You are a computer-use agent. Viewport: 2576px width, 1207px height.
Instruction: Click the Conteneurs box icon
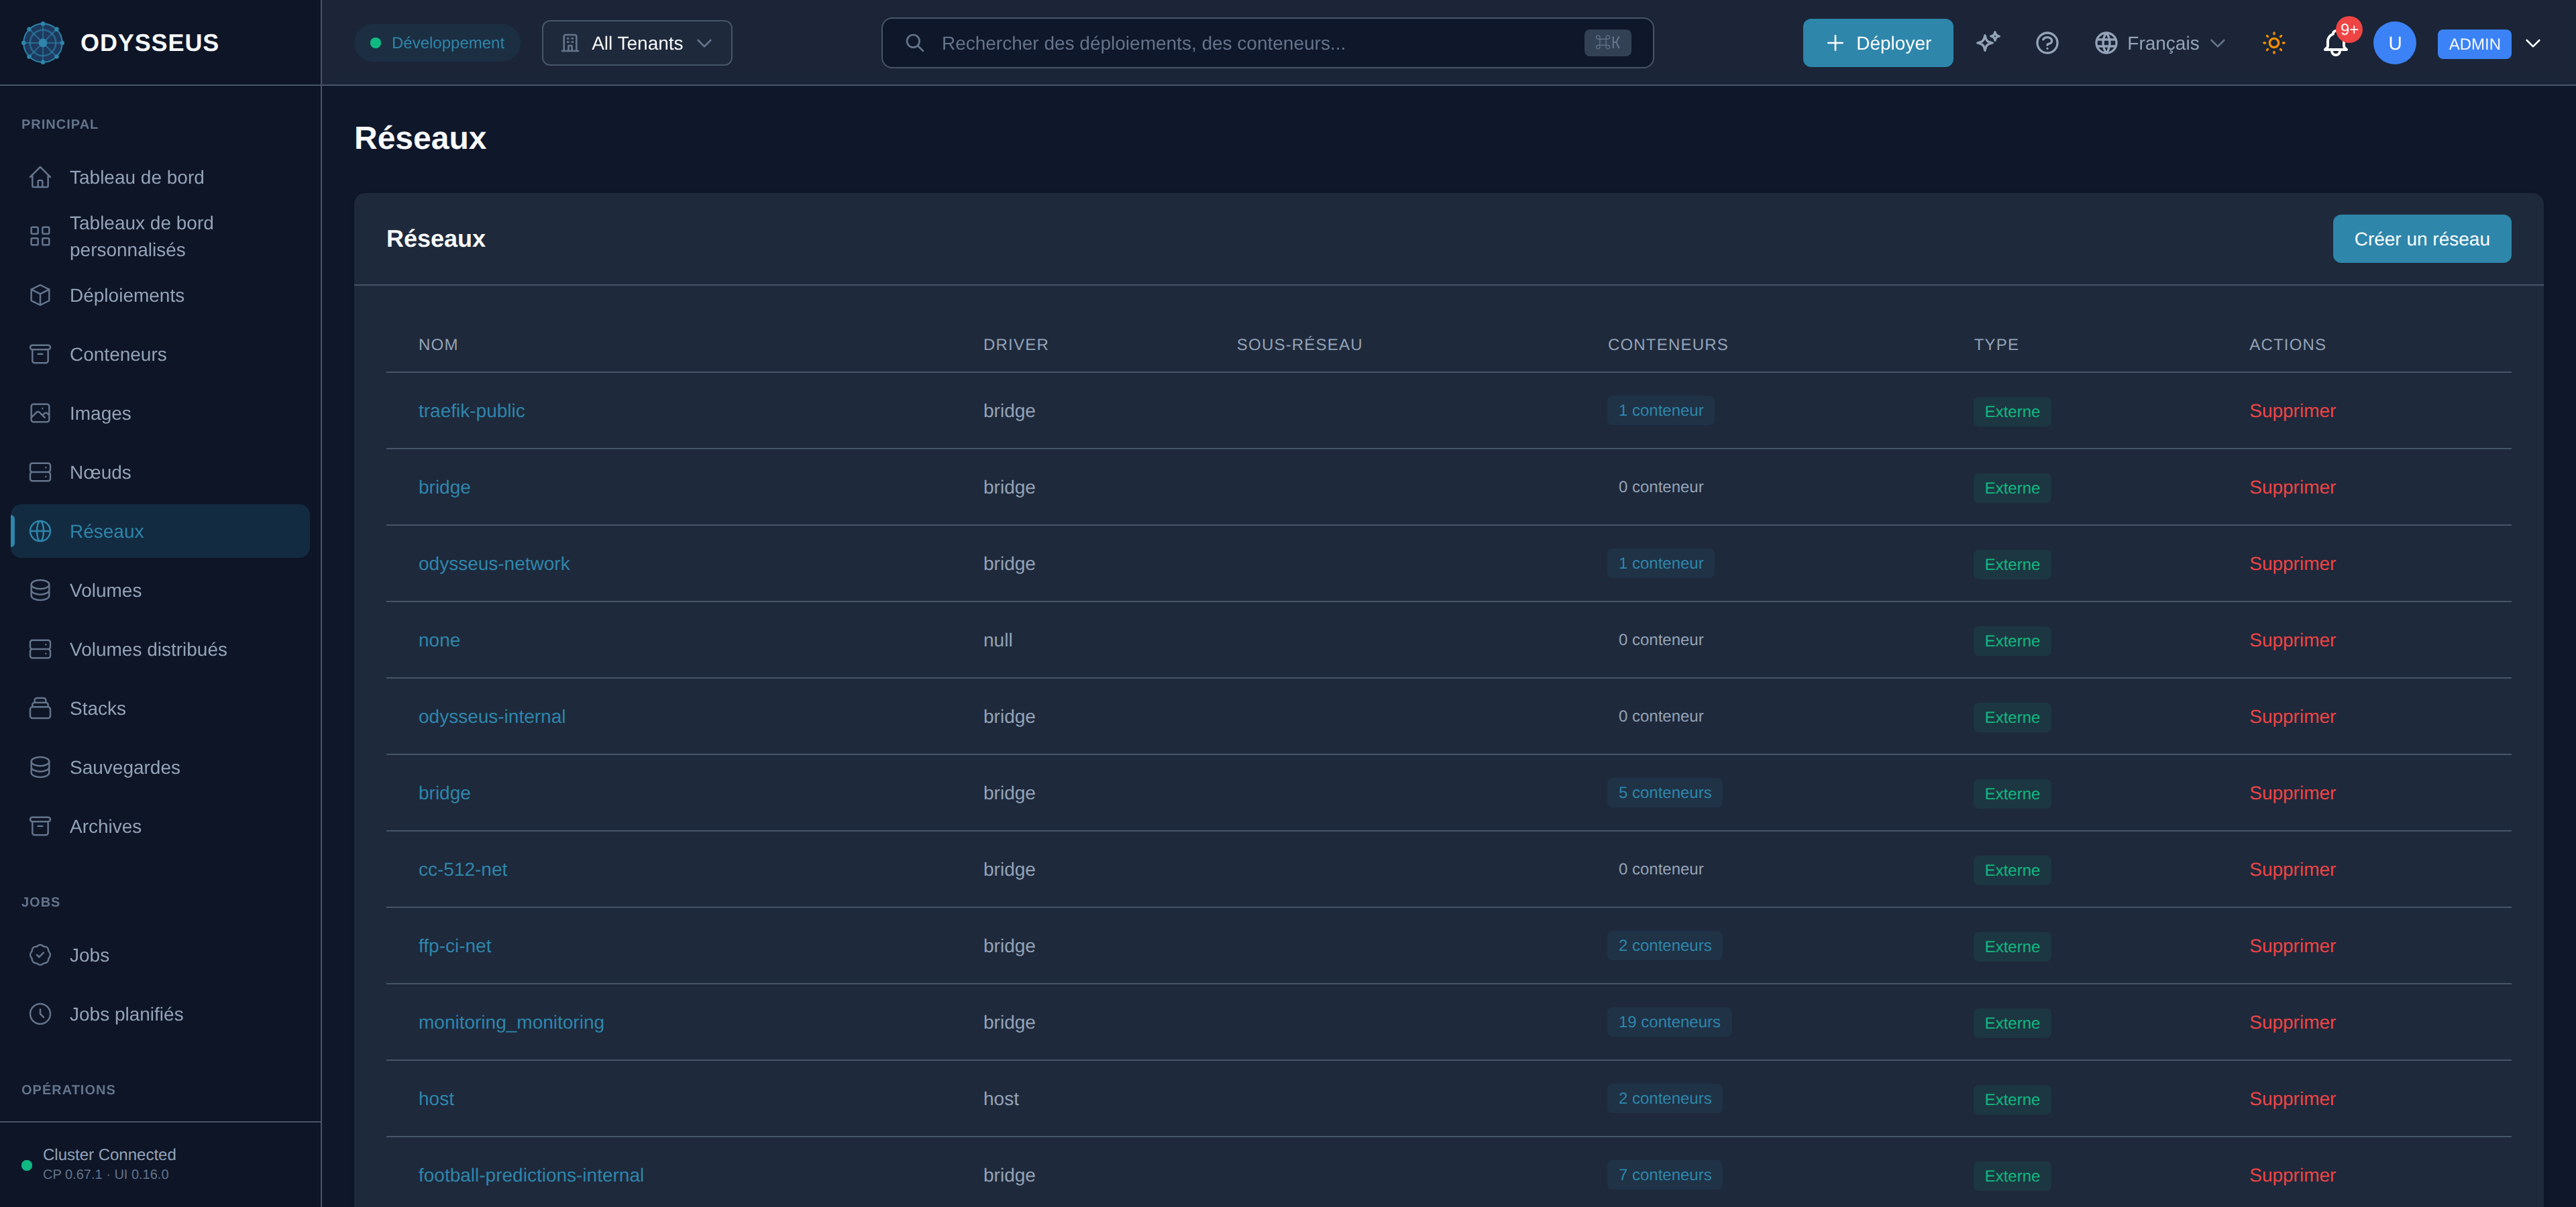(x=40, y=353)
